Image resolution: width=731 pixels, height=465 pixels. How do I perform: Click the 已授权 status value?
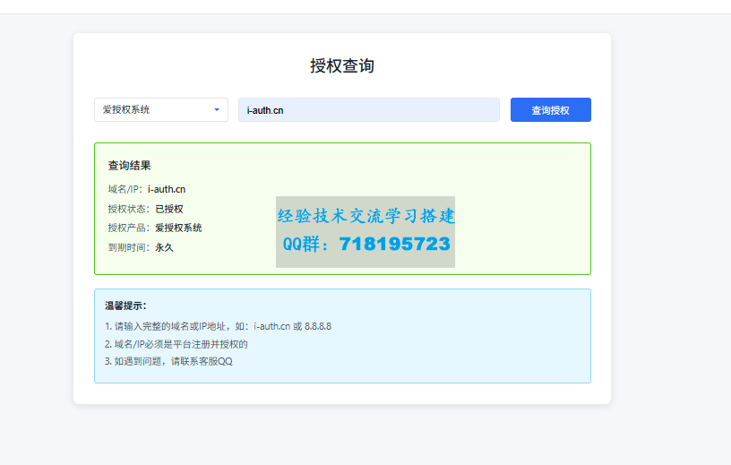[x=168, y=209]
